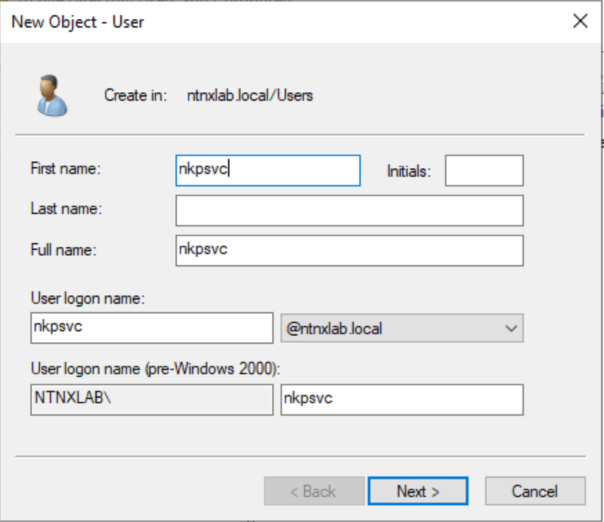This screenshot has height=522, width=604.
Task: Close the New Object - User dialog
Action: (581, 21)
